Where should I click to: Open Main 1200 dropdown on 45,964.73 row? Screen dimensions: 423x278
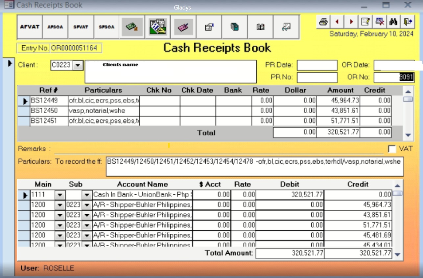(59, 205)
